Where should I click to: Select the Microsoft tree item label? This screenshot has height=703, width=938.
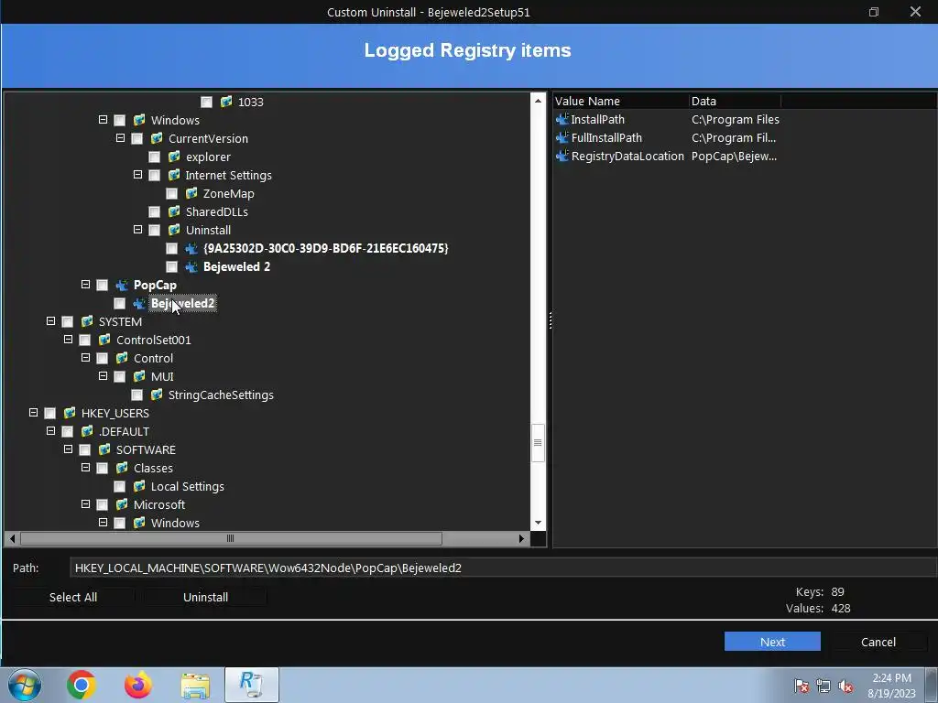(159, 504)
